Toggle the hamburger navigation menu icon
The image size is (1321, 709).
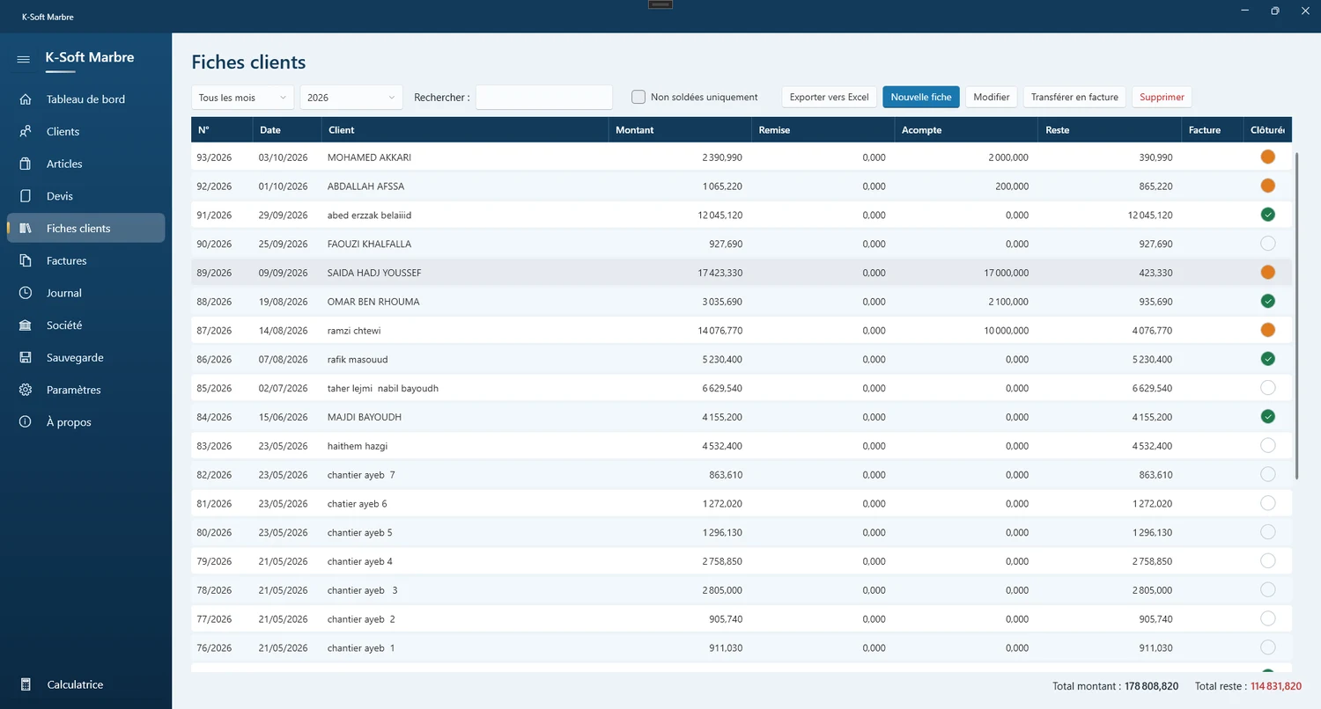pos(24,59)
